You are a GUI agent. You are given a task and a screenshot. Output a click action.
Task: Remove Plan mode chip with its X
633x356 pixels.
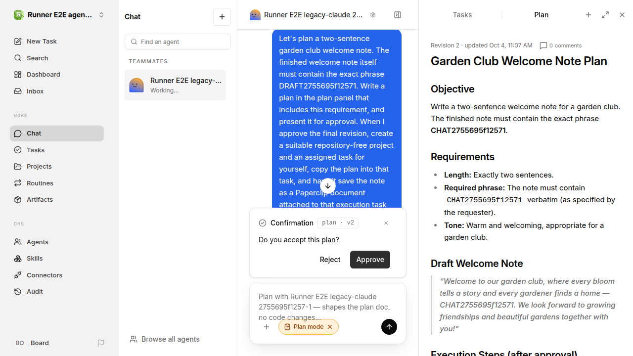[x=330, y=327]
